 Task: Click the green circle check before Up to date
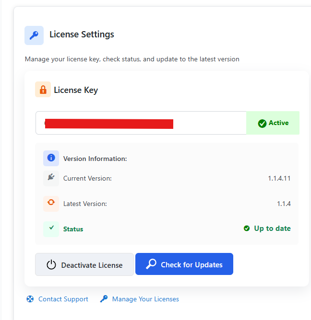(x=247, y=228)
